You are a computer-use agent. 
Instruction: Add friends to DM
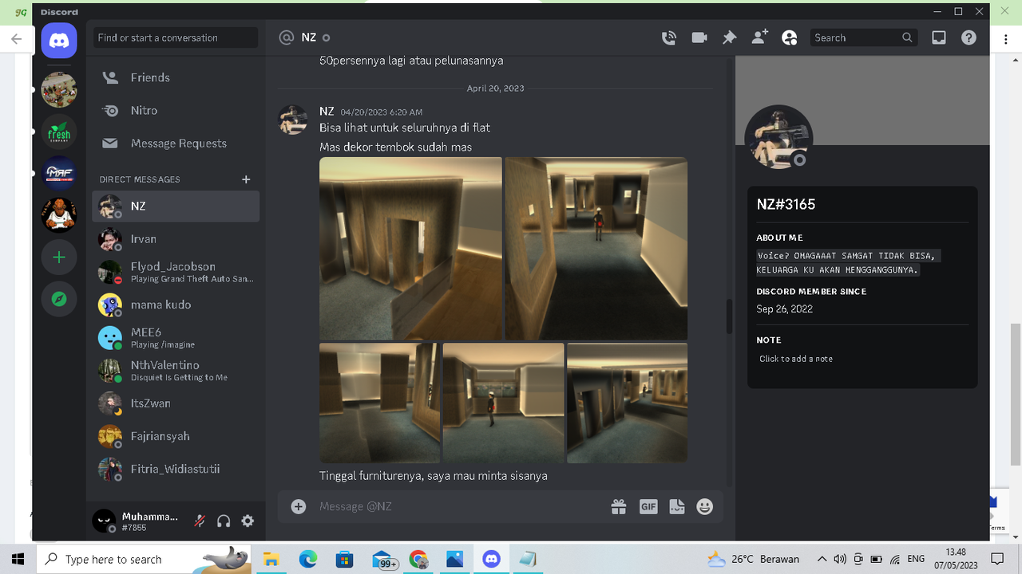[759, 37]
